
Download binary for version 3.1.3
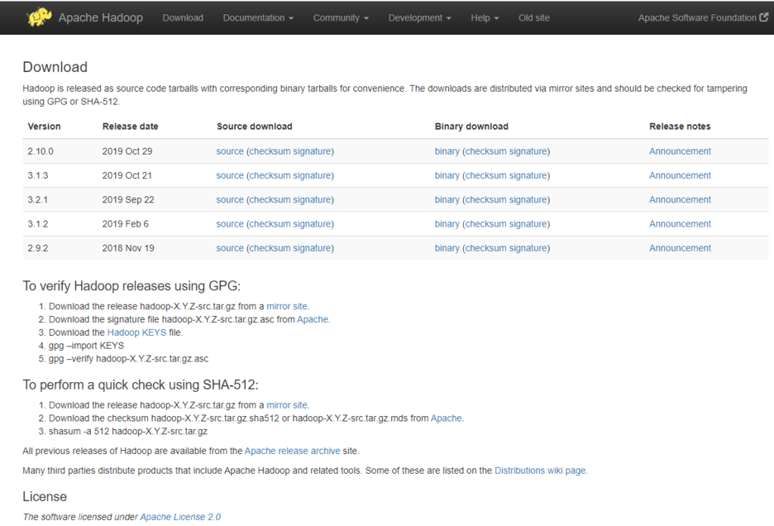447,175
